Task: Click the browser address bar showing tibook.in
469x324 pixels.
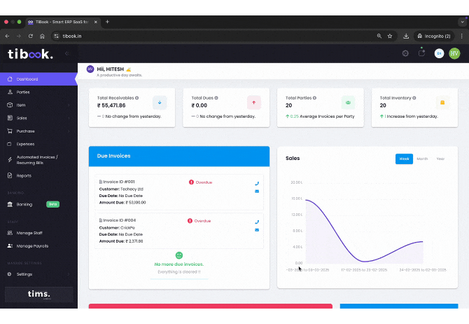Action: (210, 36)
